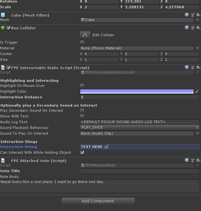201x211 pixels.
Task: Open gear menu for FPE Attached Note
Action: point(198,160)
